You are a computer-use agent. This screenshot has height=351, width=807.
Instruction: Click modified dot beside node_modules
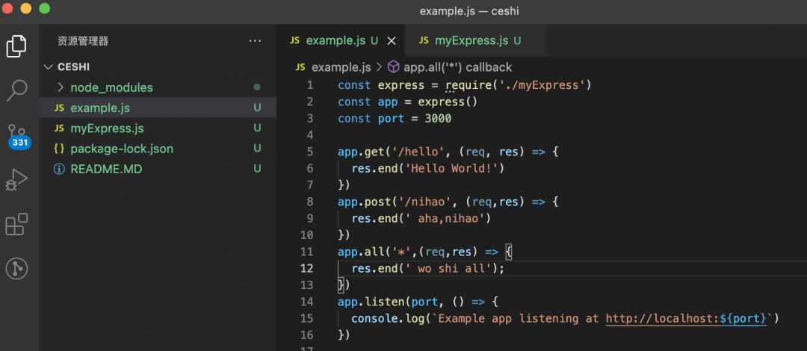(257, 87)
